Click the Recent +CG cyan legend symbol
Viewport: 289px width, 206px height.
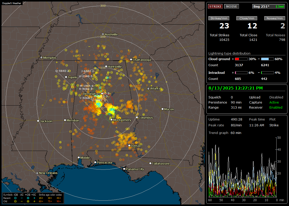(28, 198)
